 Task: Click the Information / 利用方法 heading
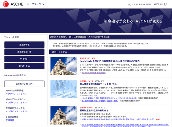point(15,76)
